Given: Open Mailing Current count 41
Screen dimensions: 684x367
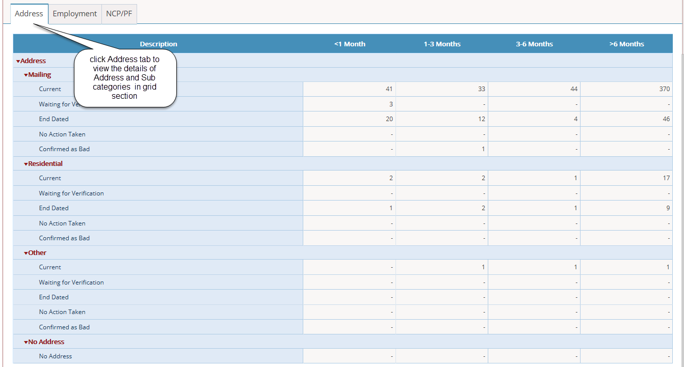Looking at the screenshot, I should [x=389, y=89].
